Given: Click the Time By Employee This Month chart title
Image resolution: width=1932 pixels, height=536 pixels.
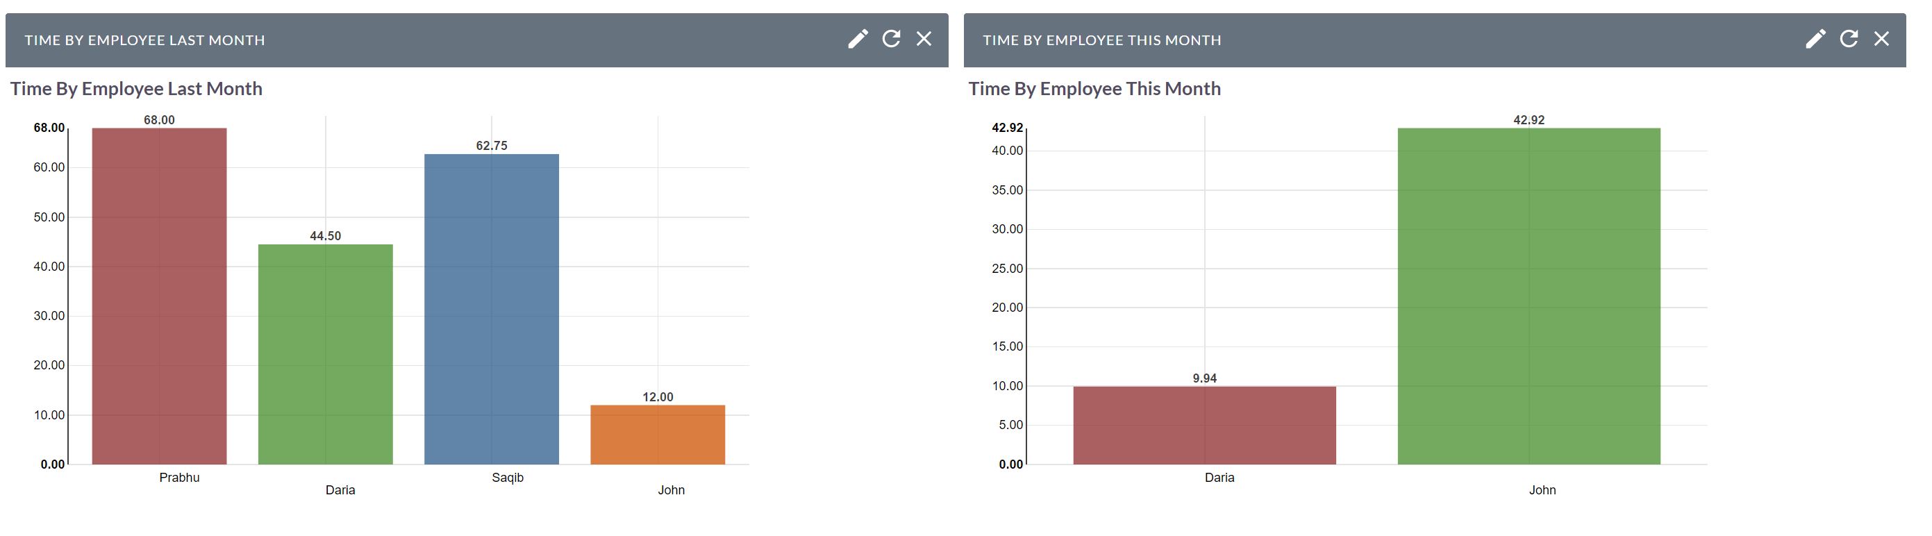Looking at the screenshot, I should [1094, 87].
